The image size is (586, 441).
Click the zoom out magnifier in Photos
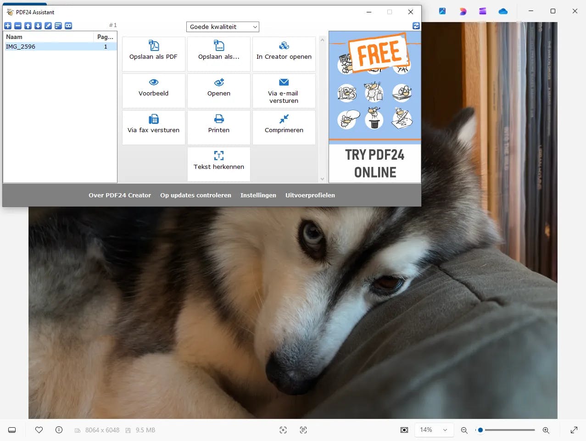pos(464,430)
